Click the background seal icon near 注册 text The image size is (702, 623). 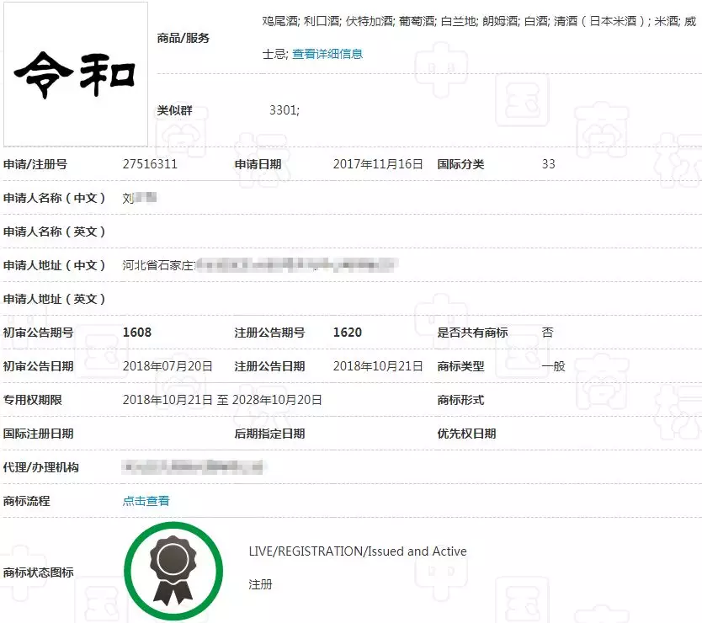click(441, 581)
